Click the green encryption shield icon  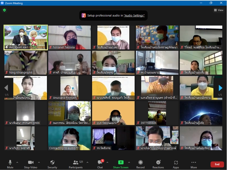[x=4, y=10]
